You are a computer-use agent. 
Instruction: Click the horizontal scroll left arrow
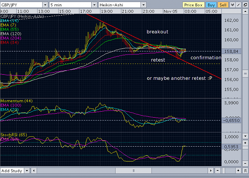click(34, 170)
